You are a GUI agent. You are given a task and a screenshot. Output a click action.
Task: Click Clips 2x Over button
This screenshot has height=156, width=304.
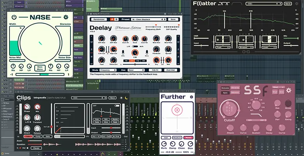coord(116,136)
